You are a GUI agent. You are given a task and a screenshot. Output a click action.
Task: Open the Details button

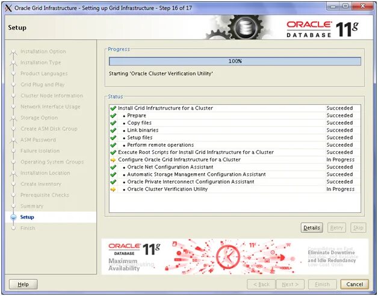click(312, 227)
